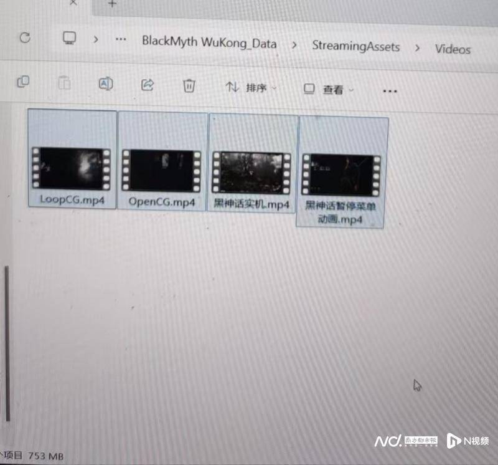Select the LoopCG.mp4 video thumbnail
The height and width of the screenshot is (465, 498).
[71, 168]
